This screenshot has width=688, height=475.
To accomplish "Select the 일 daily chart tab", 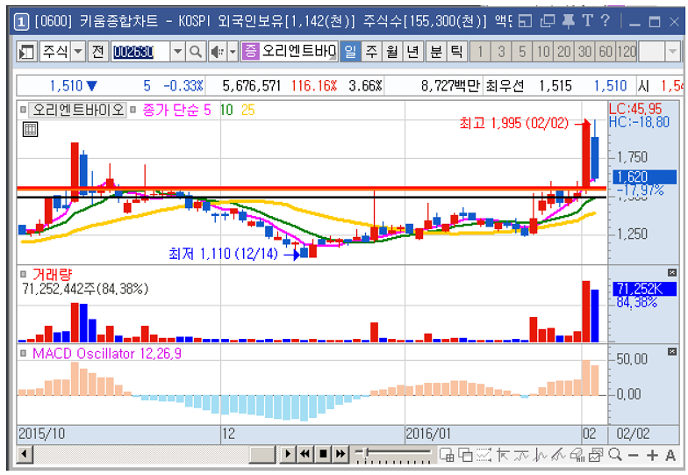I will point(350,52).
